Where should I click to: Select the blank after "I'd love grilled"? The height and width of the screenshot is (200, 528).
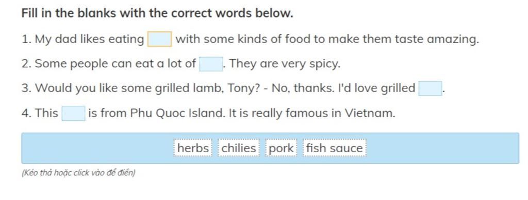tap(431, 88)
